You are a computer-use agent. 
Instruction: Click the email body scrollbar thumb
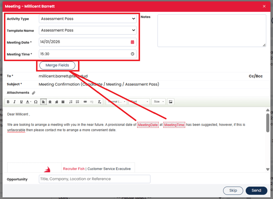pos(268,123)
